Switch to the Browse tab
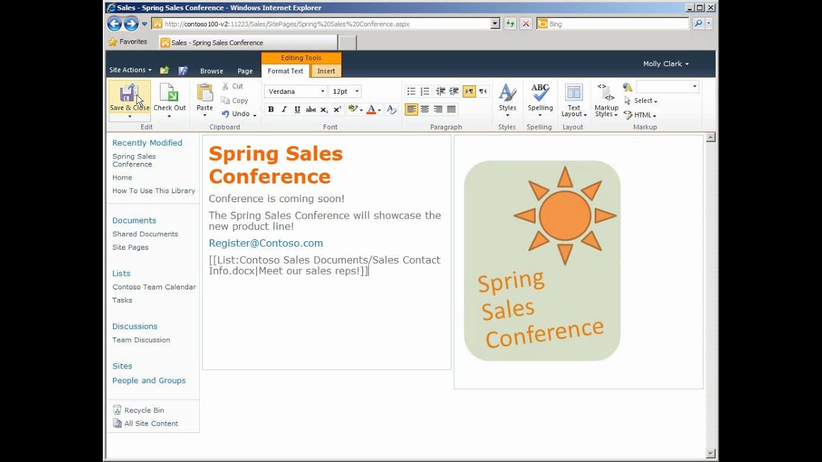Viewport: 822px width, 462px height. click(x=211, y=71)
